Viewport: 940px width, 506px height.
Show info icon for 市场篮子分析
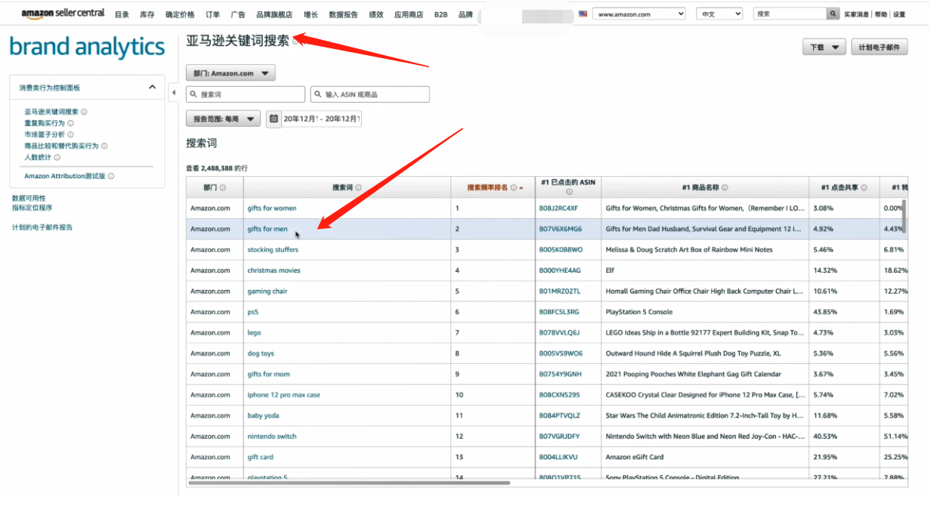(70, 134)
